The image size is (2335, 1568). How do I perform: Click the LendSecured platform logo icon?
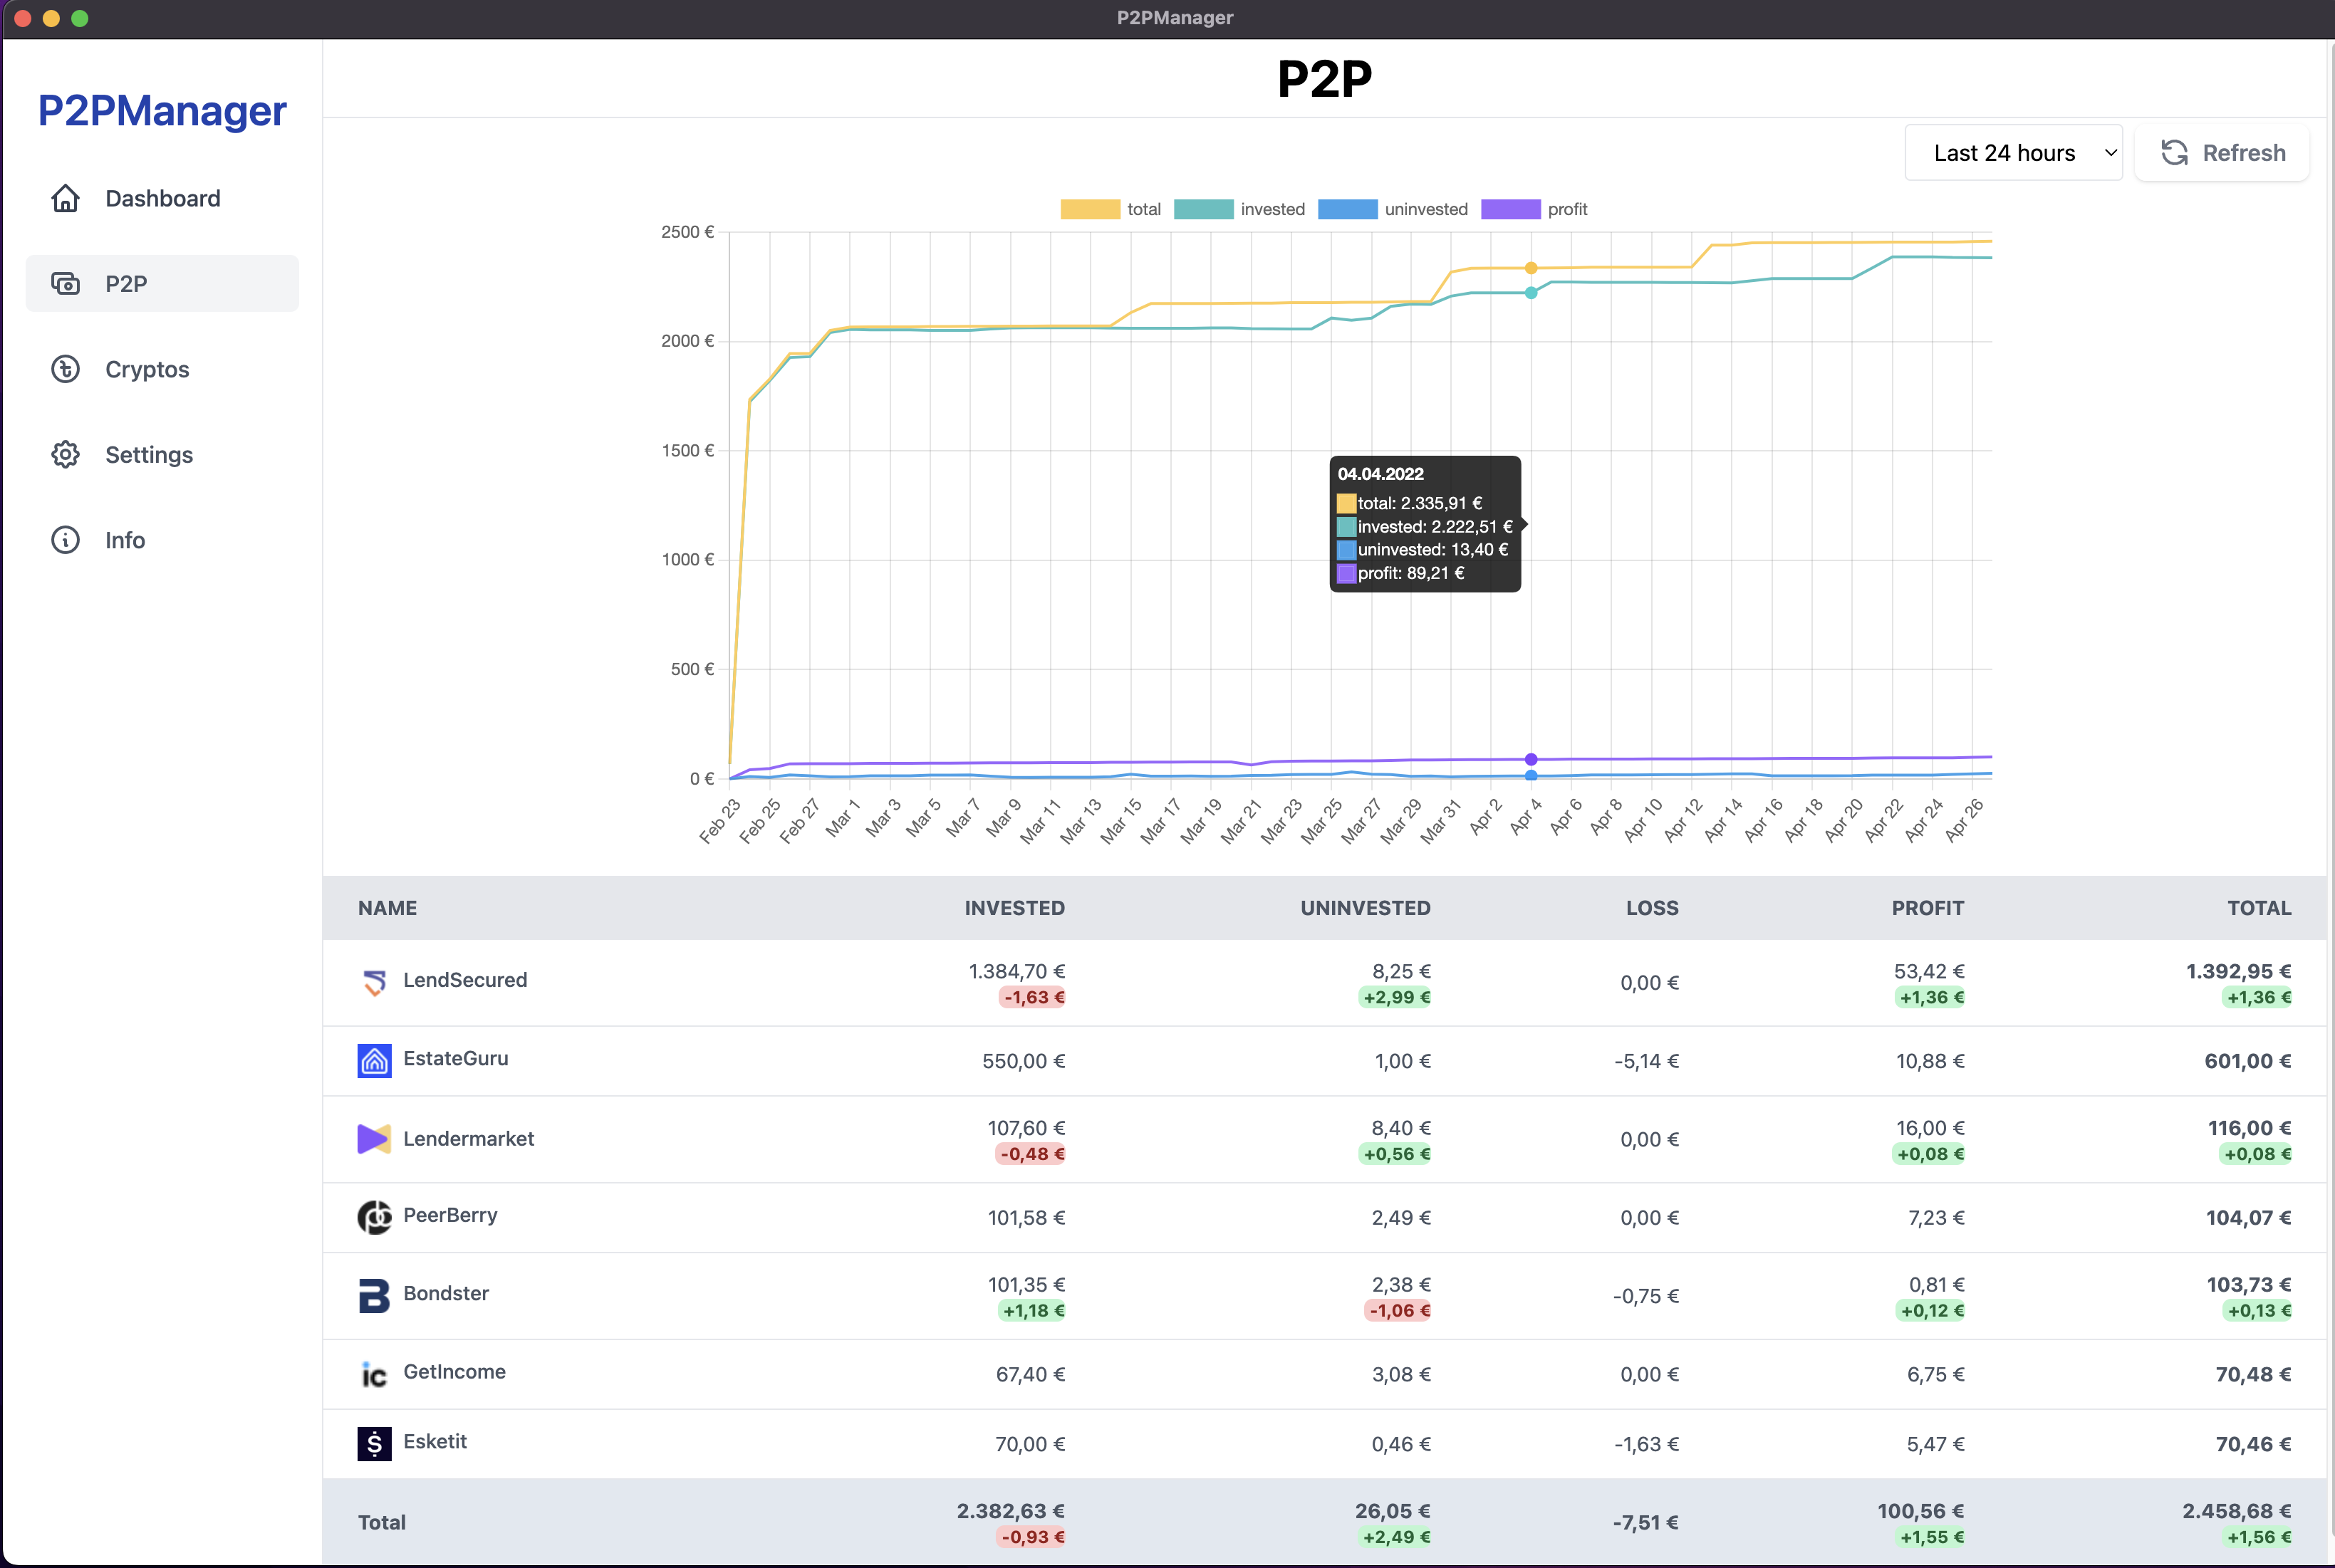click(374, 982)
